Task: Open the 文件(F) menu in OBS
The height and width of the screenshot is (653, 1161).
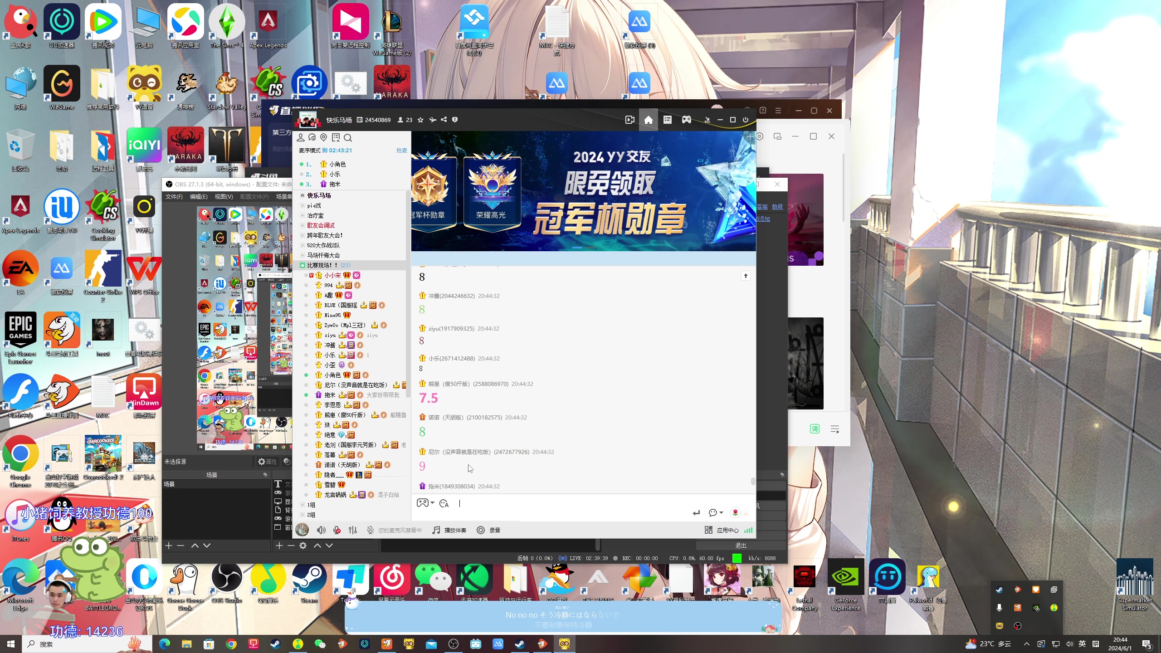Action: point(174,196)
